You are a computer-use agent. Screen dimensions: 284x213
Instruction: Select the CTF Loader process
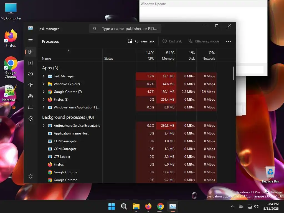[127, 157]
